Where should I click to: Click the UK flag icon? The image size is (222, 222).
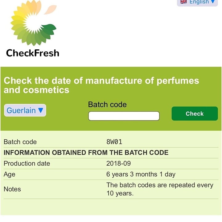(183, 2)
